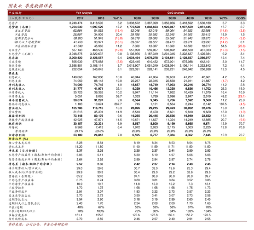
Task: Select the '总资产' row label
Action: [x=13, y=23]
